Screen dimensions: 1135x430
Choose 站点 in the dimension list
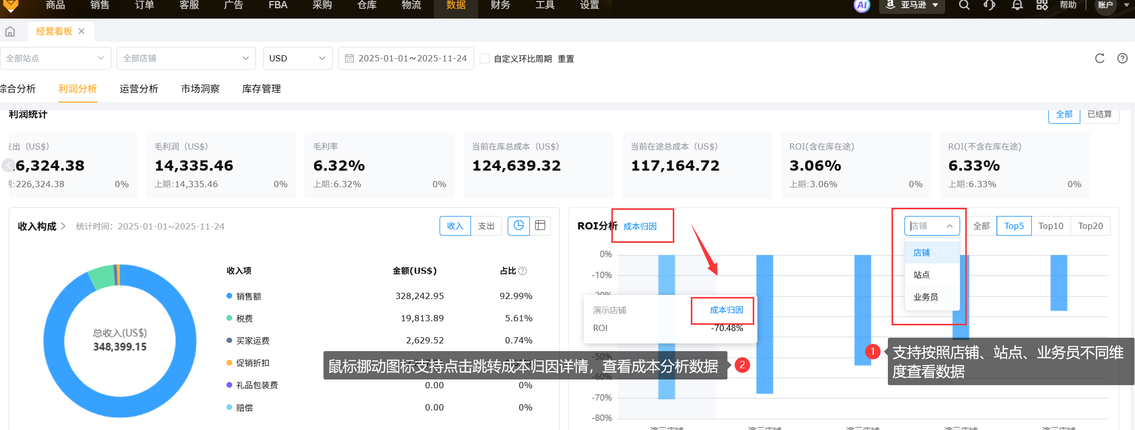tap(932, 275)
